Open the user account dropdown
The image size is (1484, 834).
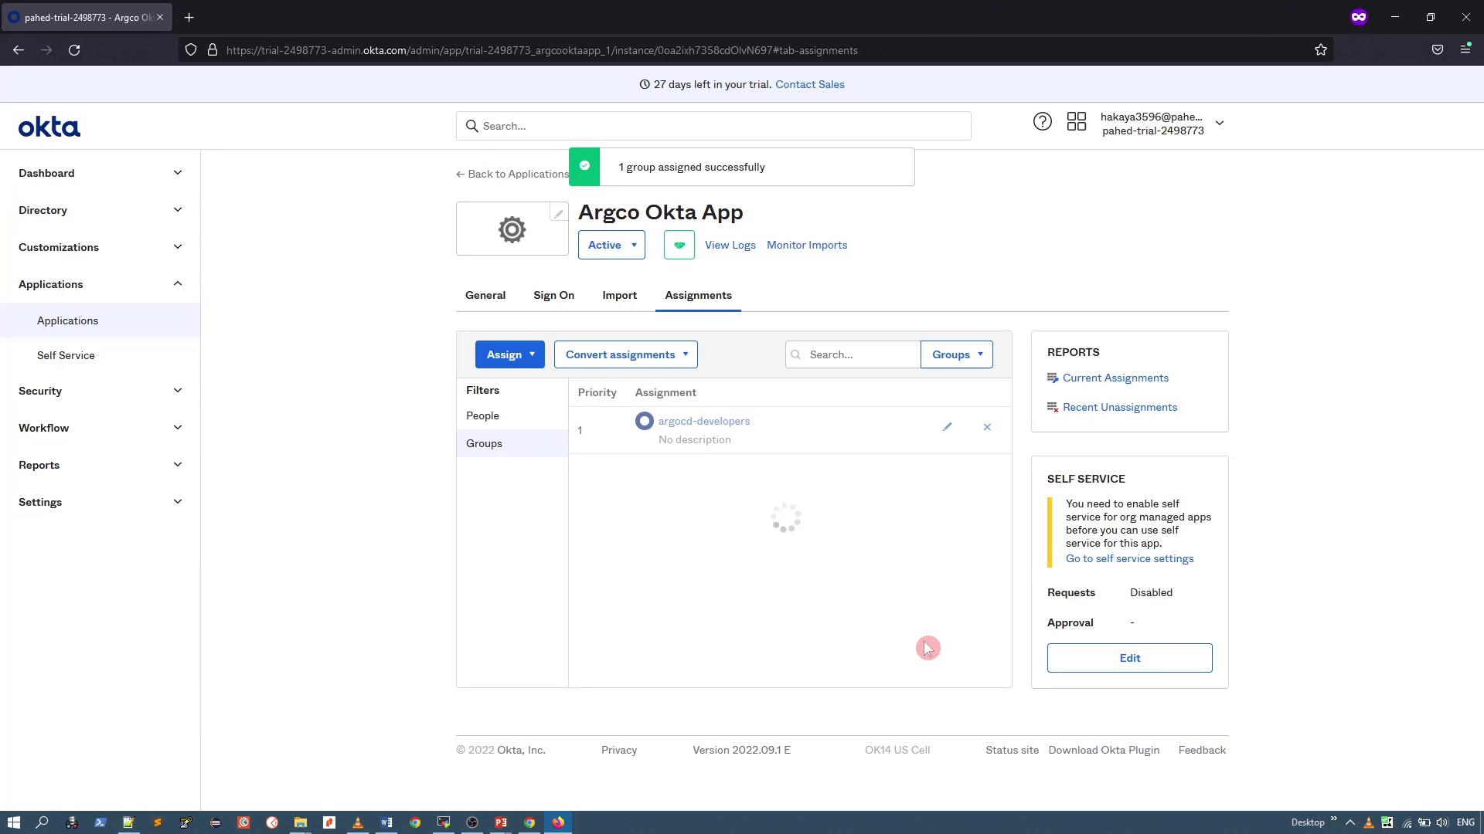click(x=1162, y=124)
